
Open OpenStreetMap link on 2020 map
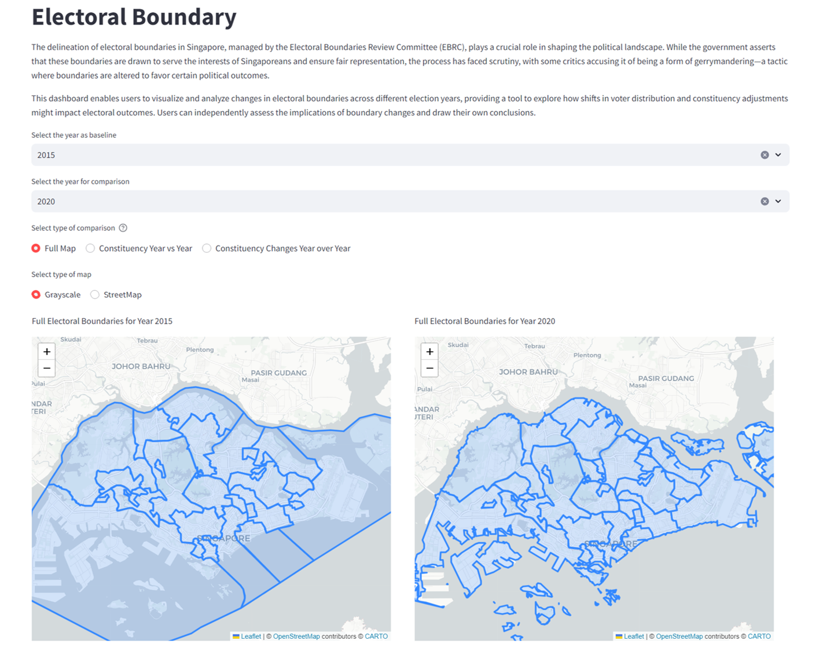click(679, 636)
